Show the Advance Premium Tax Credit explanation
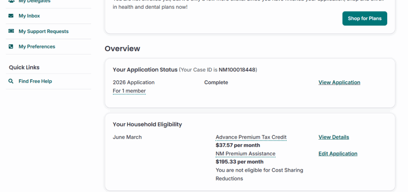Image resolution: width=408 pixels, height=192 pixels. [251, 137]
